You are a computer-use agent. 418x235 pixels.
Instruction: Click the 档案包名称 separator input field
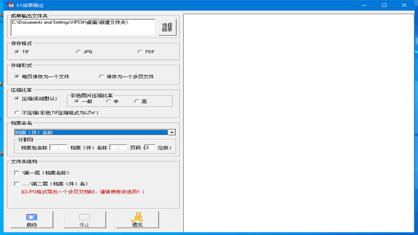58,148
